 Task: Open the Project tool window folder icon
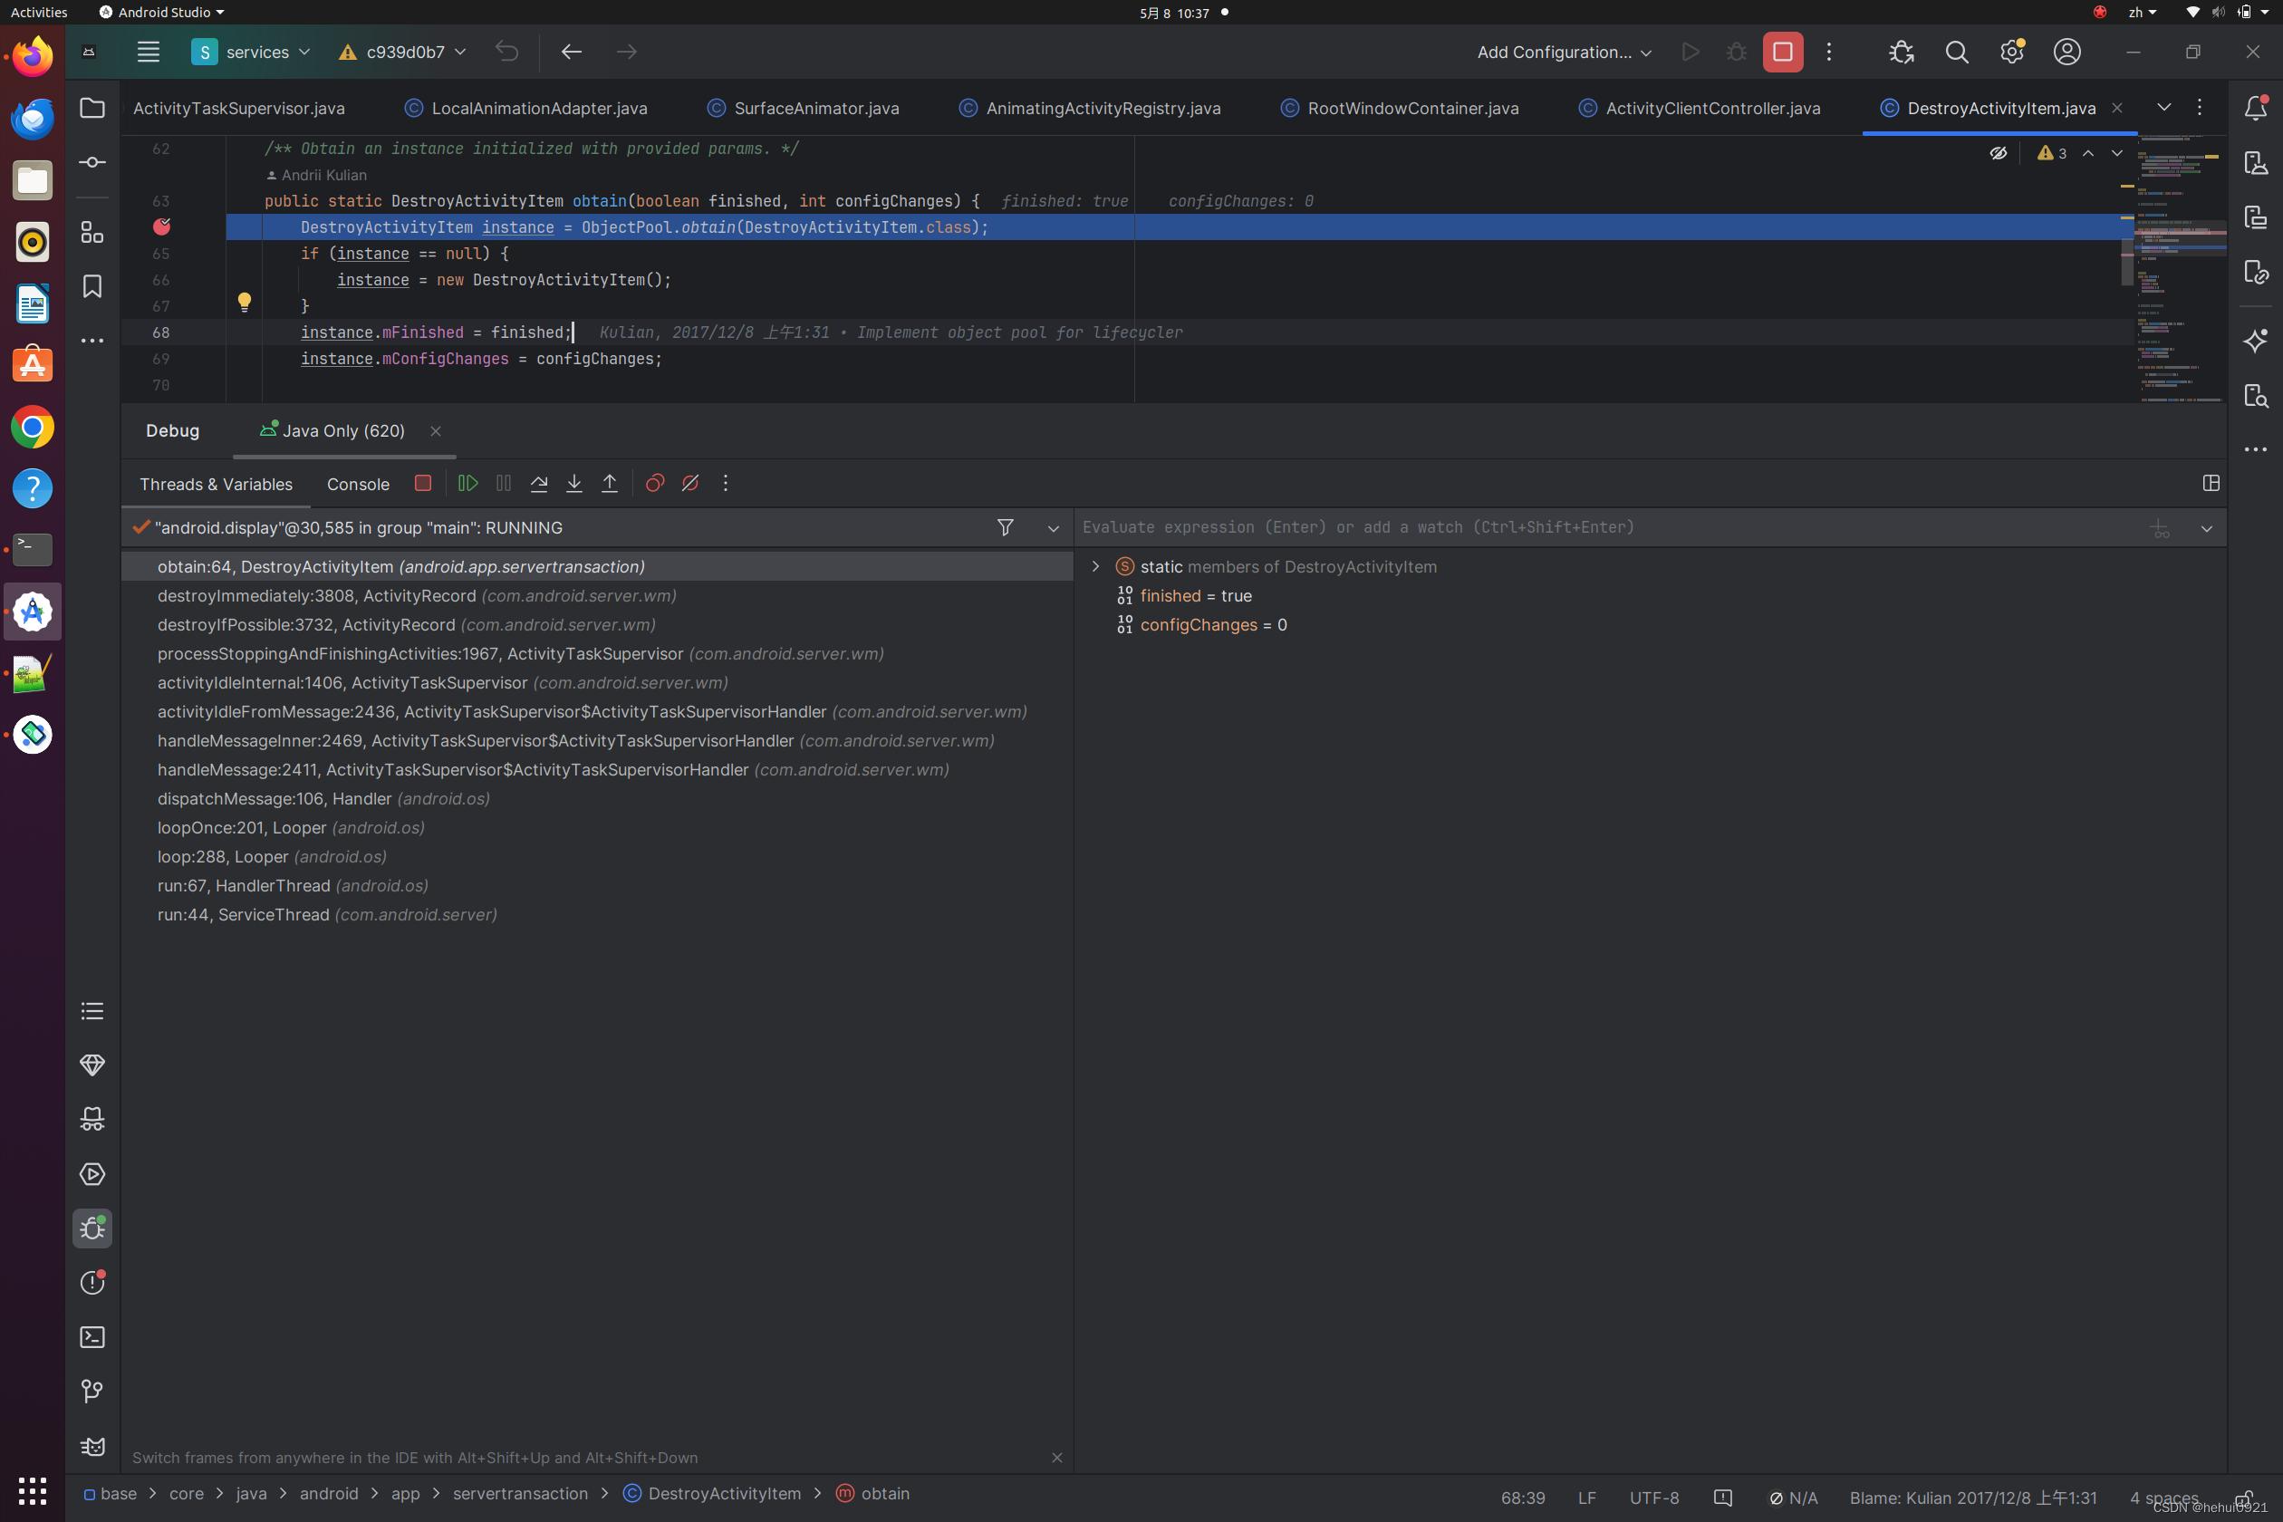(92, 108)
